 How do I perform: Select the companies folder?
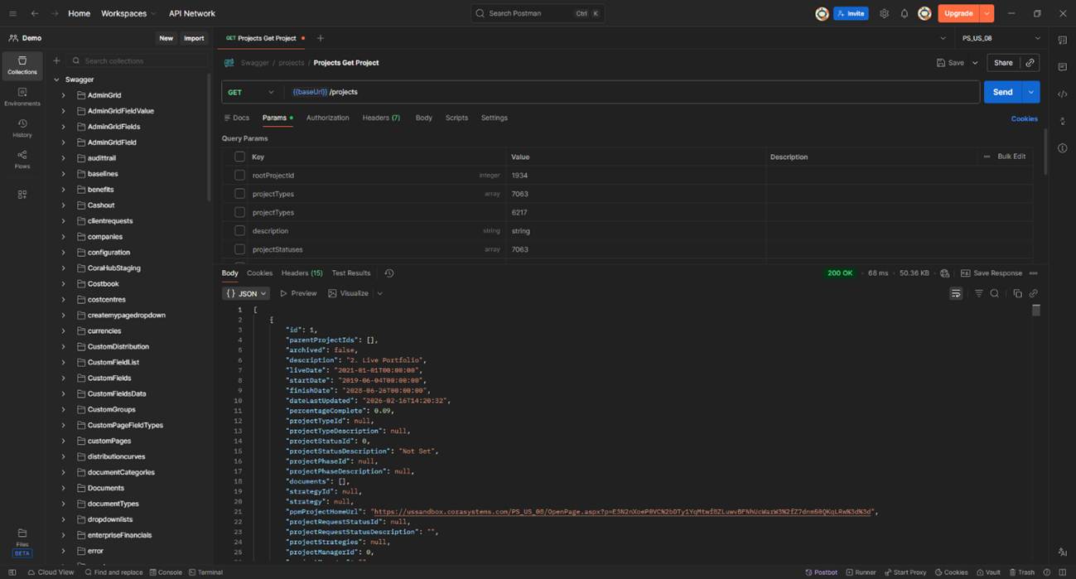point(105,237)
